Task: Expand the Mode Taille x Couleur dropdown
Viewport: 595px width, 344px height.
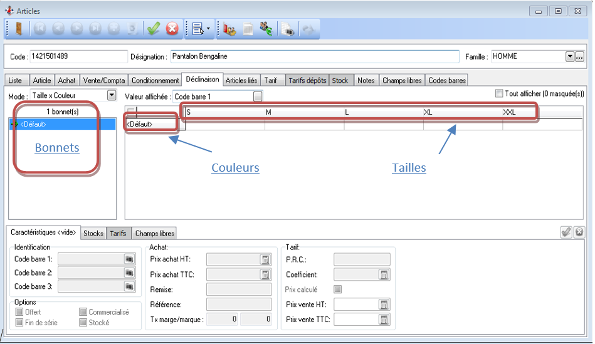Action: coord(112,95)
